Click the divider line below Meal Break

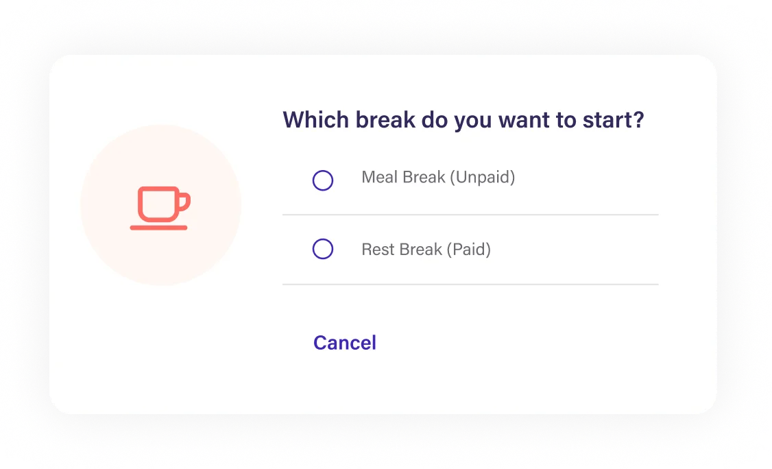point(470,215)
